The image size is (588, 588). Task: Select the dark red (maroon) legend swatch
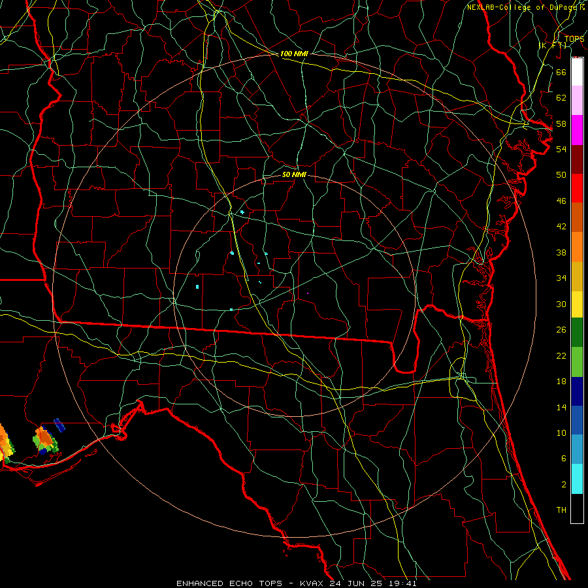coord(577,159)
